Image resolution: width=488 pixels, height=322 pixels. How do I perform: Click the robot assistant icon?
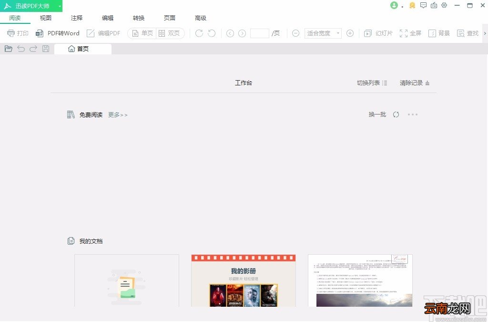tap(434, 5)
